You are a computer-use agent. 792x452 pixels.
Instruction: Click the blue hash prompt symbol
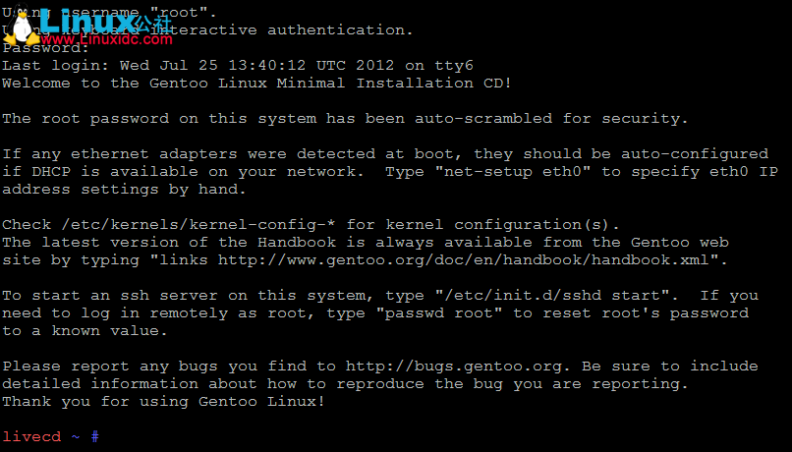[95, 437]
